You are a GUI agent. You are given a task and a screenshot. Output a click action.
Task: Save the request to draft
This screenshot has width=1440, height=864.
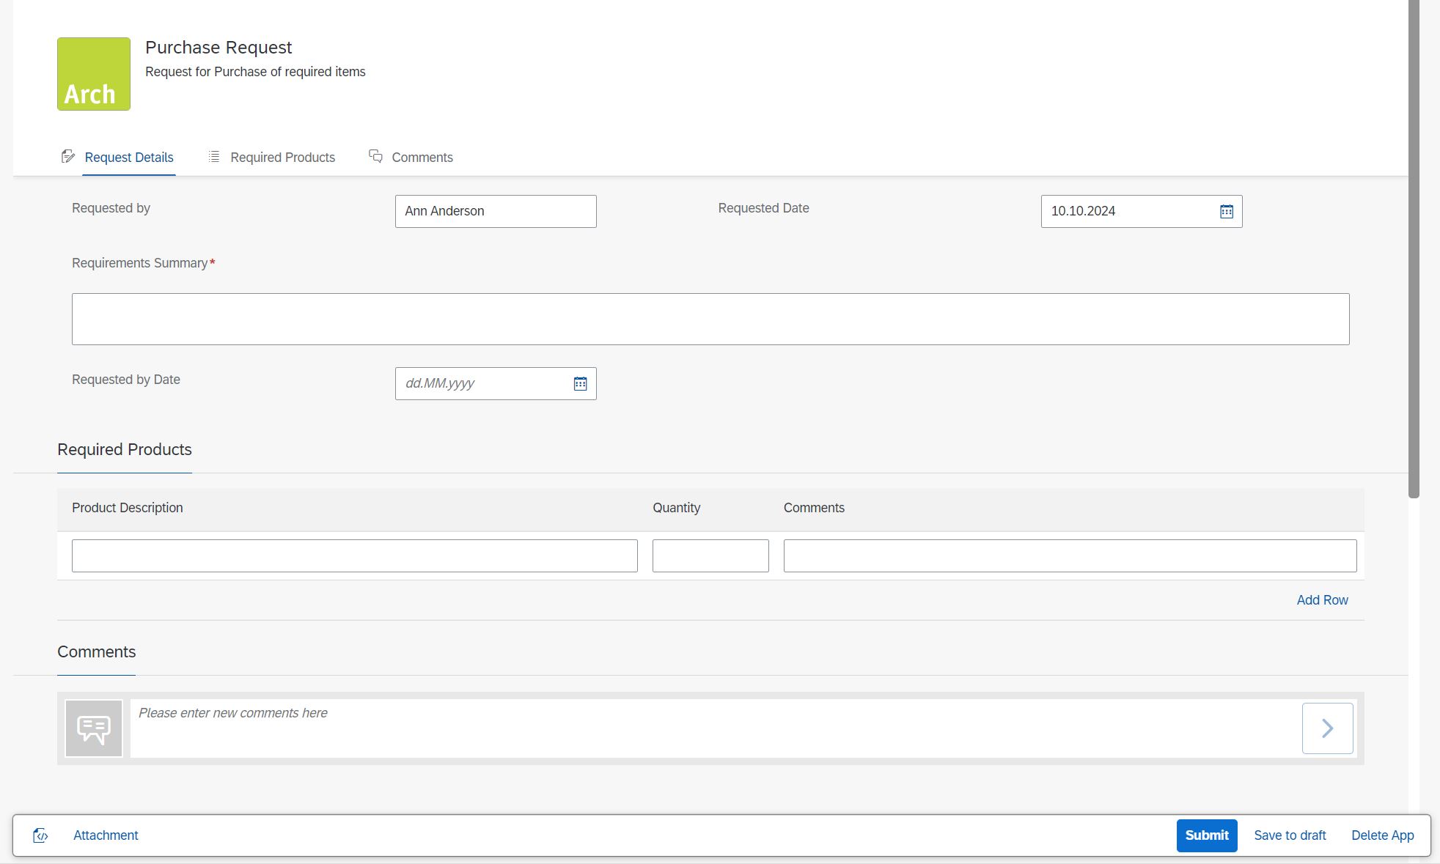pos(1290,835)
